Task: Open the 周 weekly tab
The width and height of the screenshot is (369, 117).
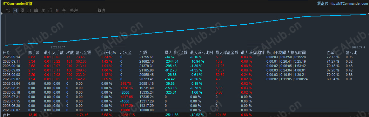Action: click(22, 10)
